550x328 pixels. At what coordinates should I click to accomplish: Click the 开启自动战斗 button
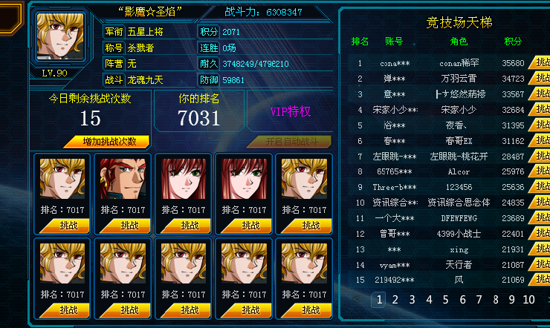(290, 142)
